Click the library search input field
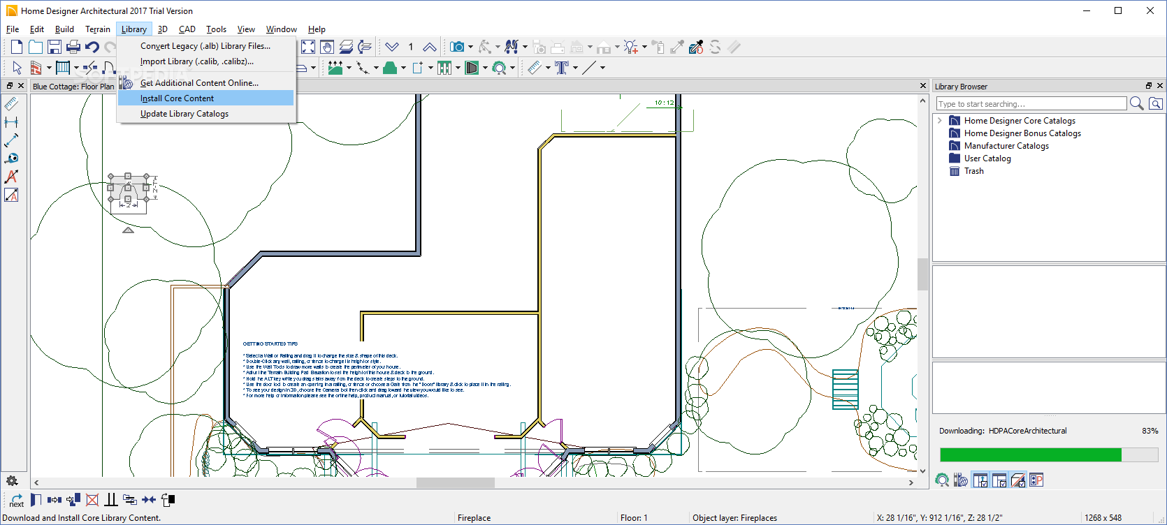 tap(1031, 104)
